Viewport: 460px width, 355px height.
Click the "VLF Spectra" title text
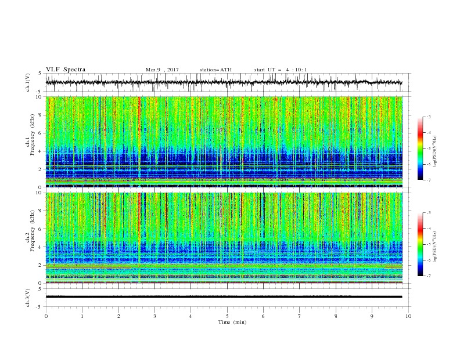tap(66, 70)
